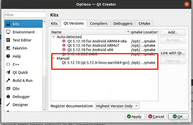Screen dimensions: 193x125
Task: Switch to the Compilers tab
Action: pos(99,23)
